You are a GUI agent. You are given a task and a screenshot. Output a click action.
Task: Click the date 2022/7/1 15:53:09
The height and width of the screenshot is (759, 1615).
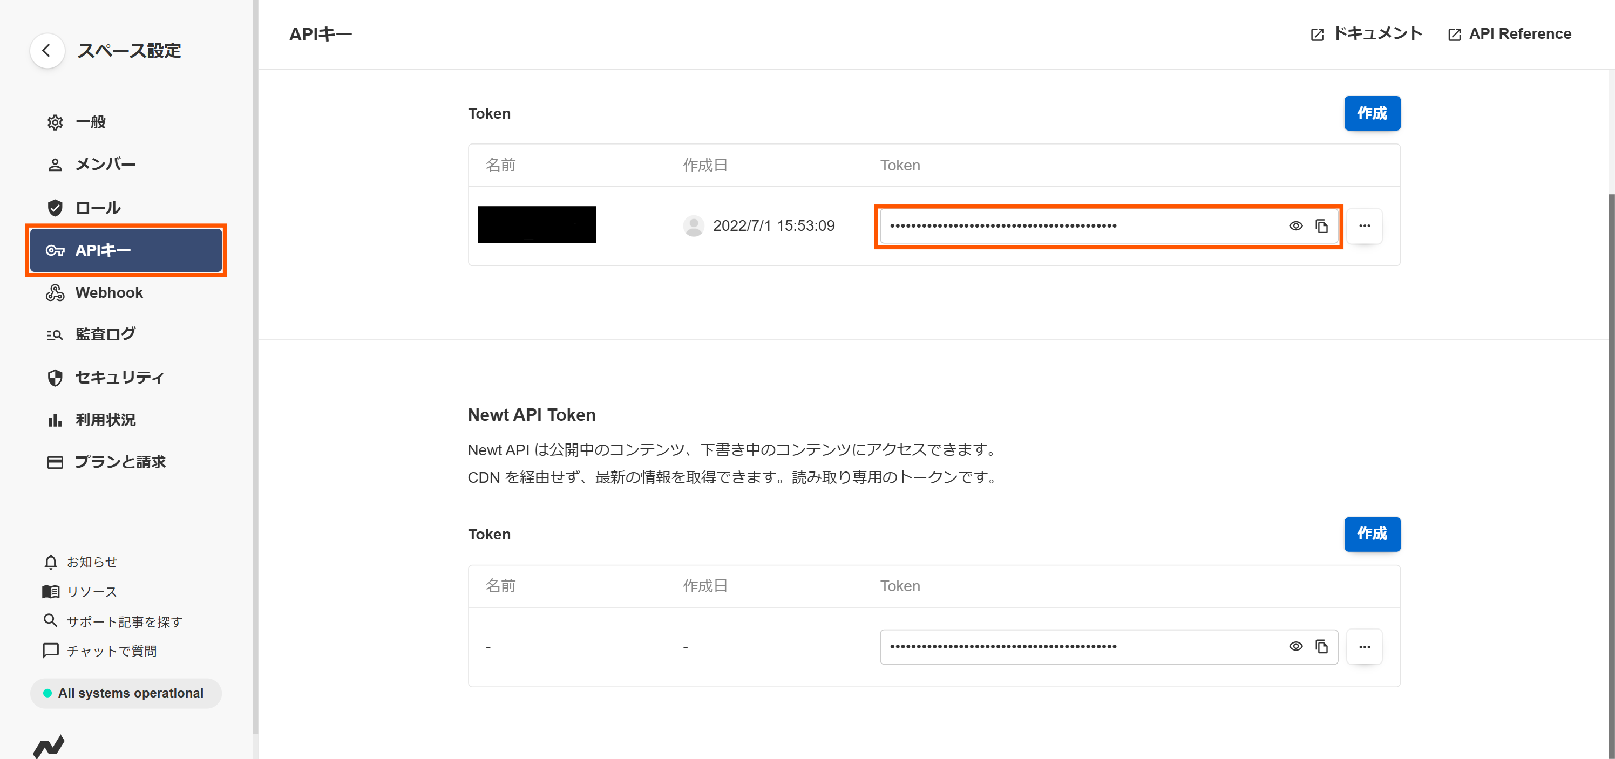[x=773, y=225]
